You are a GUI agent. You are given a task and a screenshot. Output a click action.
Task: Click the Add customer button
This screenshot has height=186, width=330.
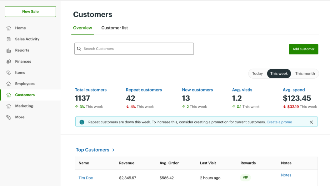click(x=303, y=49)
